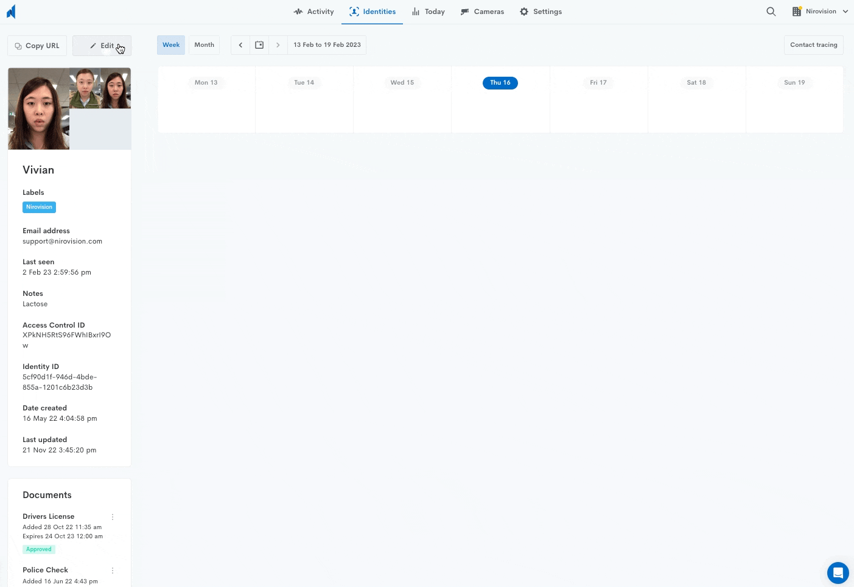Open the small thumbnail with man's face
The width and height of the screenshot is (854, 587).
coord(85,88)
